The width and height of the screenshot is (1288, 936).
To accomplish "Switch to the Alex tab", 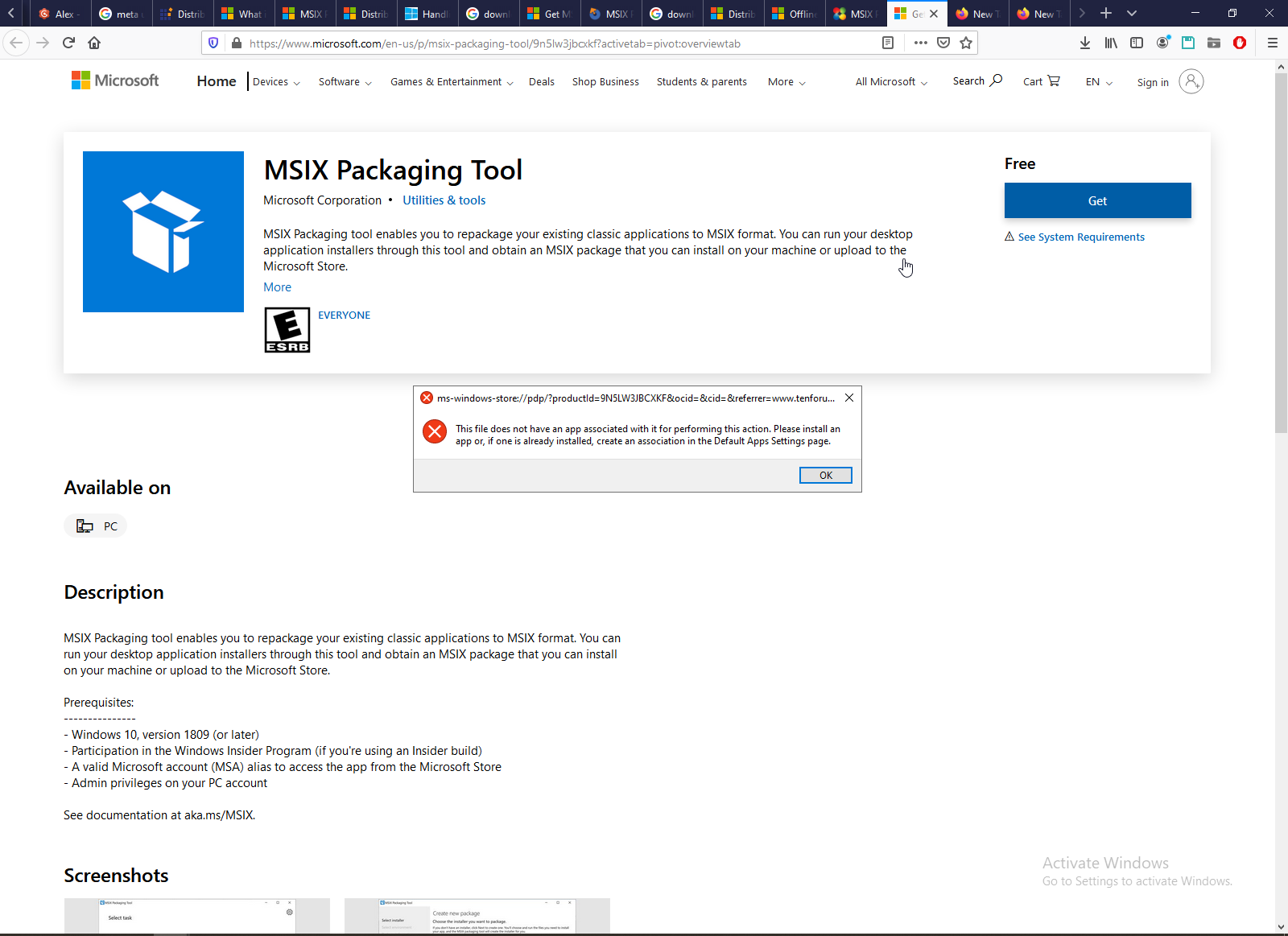I will pyautogui.click(x=60, y=14).
